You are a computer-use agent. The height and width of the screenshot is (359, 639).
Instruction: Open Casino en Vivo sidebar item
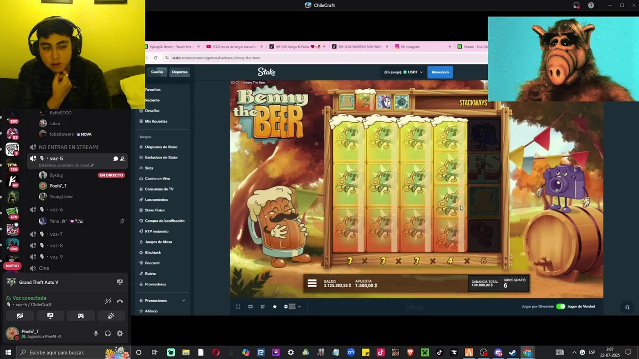pyautogui.click(x=157, y=179)
